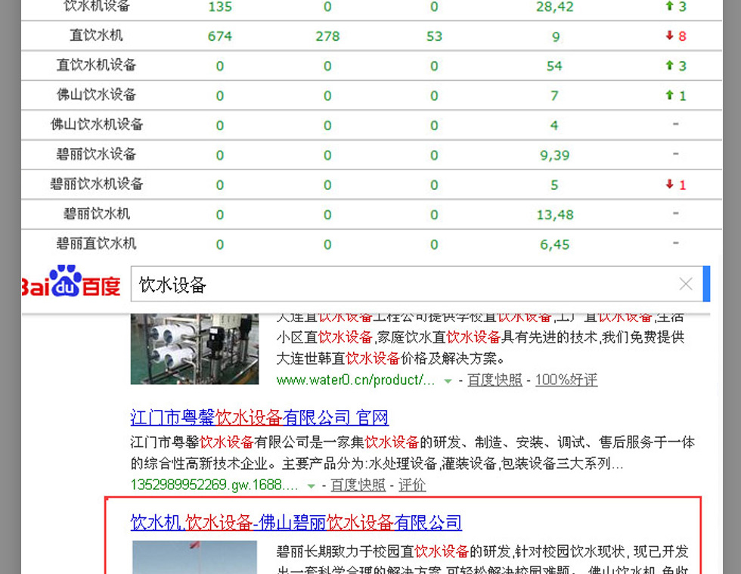Open 江门市粤馨饮水设备有限公司 官网 link
Viewport: 741px width, 574px height.
tap(259, 417)
